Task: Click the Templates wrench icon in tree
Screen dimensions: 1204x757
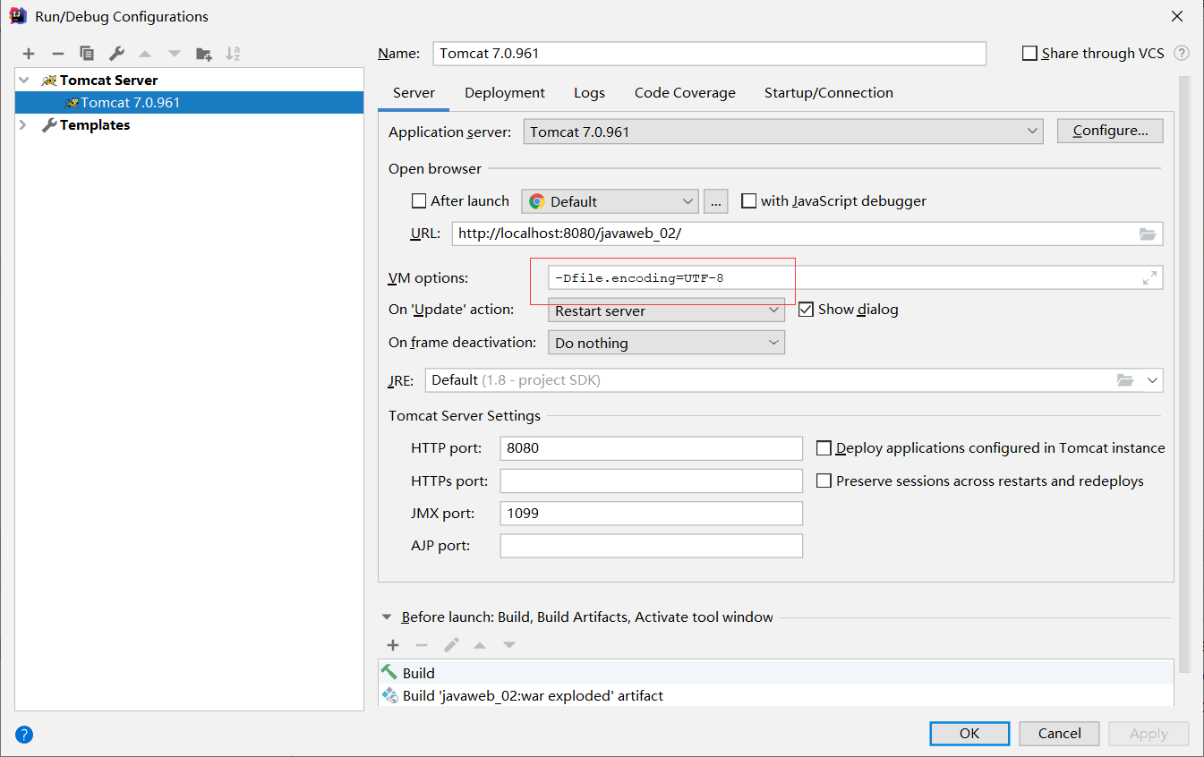Action: [49, 125]
